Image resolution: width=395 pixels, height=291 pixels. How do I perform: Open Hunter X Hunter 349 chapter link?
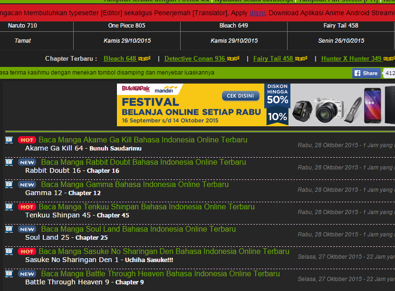(x=351, y=58)
